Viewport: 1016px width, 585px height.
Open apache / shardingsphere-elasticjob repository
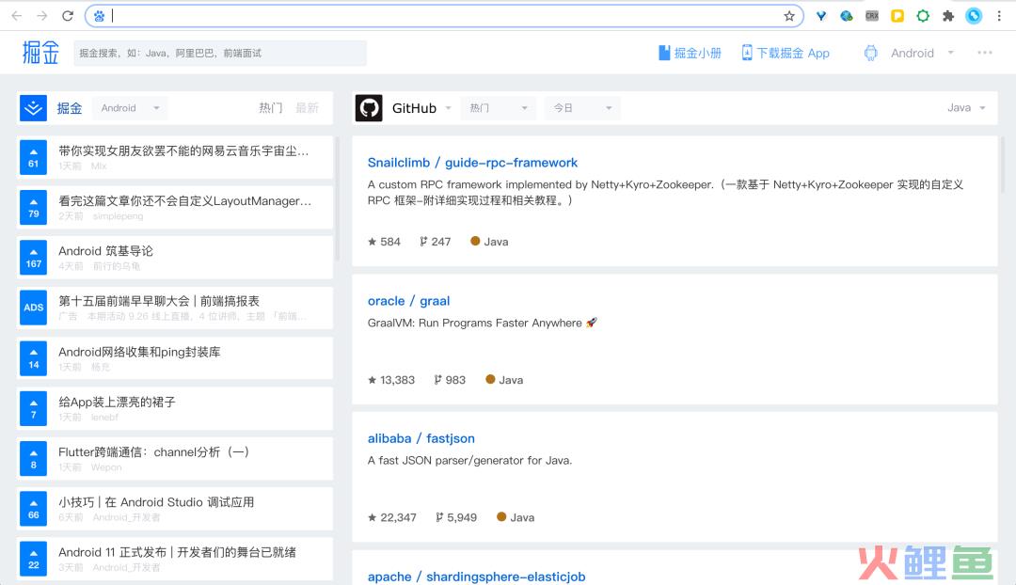point(476,577)
